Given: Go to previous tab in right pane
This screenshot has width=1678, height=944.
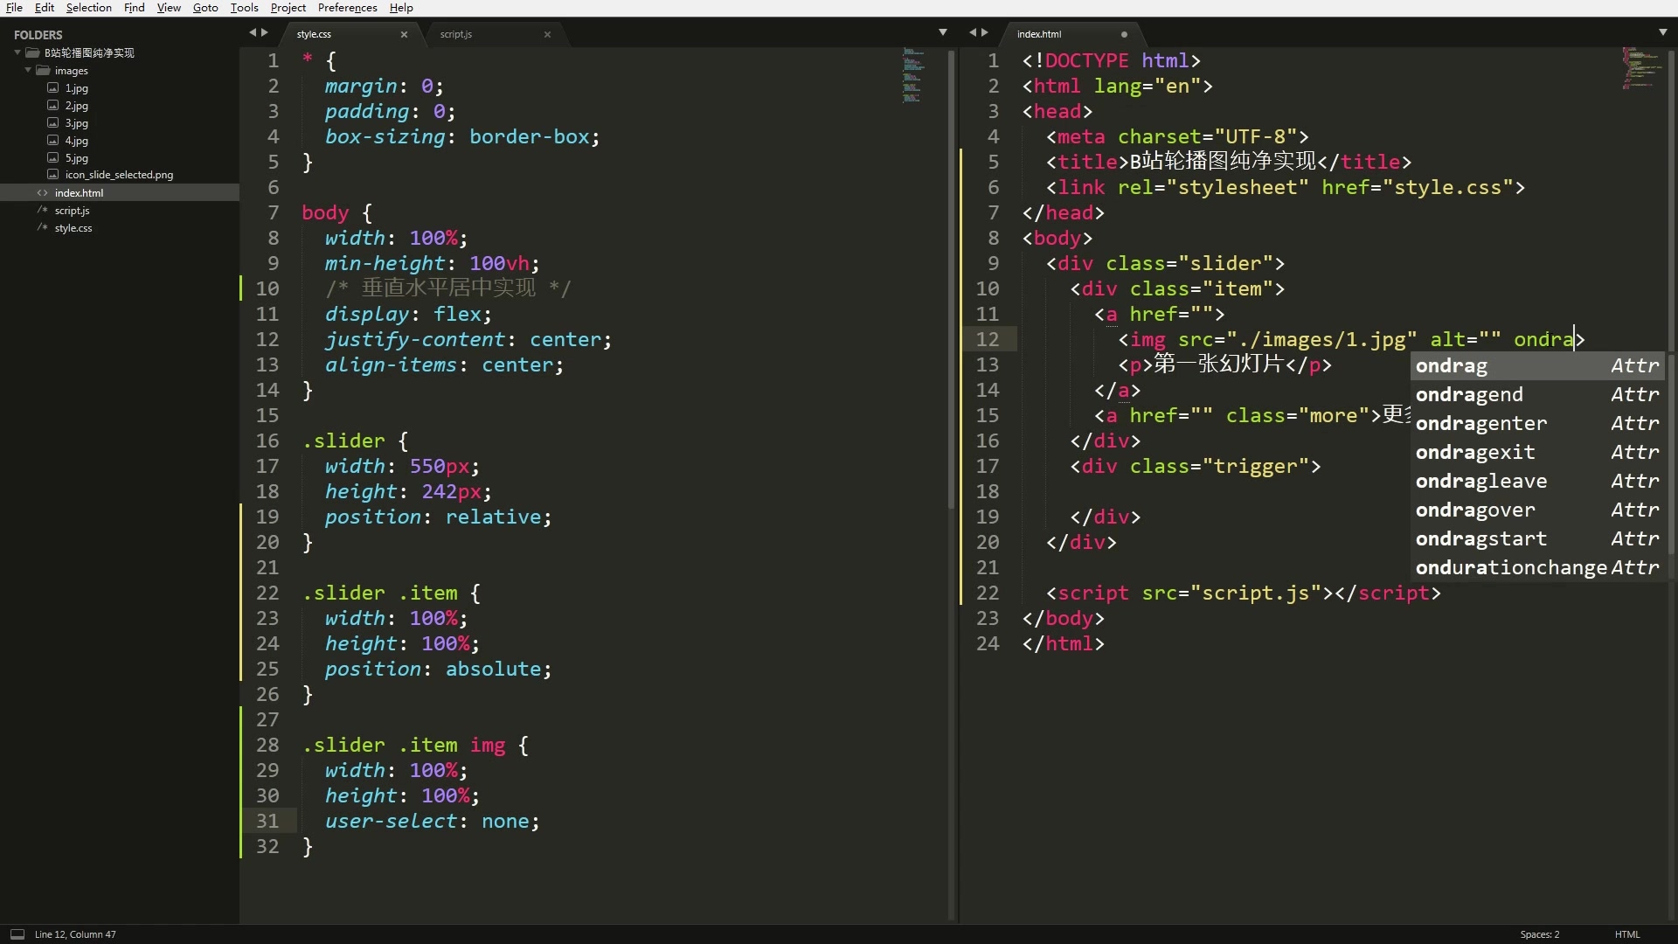Looking at the screenshot, I should click(x=973, y=32).
